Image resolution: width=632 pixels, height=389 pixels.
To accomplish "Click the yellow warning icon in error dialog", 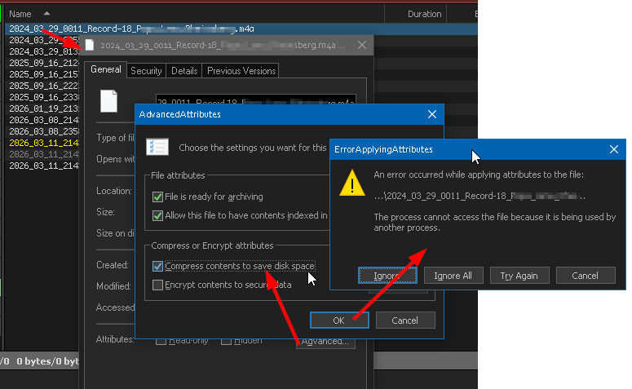I will [351, 184].
